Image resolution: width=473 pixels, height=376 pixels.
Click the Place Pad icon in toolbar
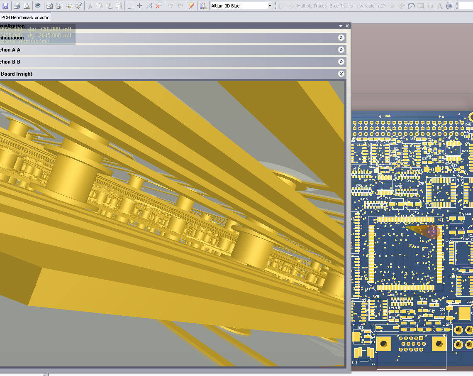tap(392, 5)
